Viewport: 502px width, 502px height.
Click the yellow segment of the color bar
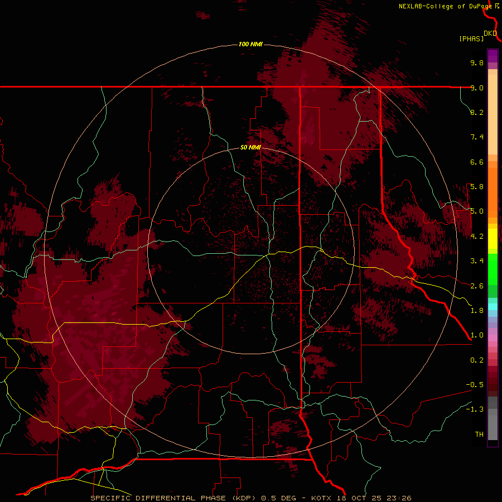[493, 239]
